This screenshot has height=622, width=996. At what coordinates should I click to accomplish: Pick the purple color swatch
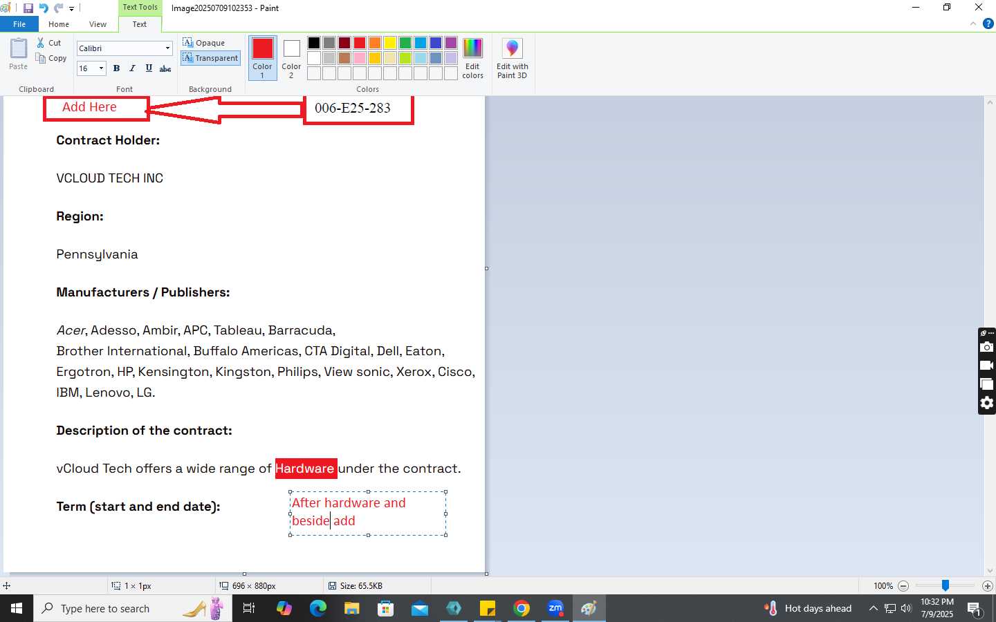click(451, 43)
